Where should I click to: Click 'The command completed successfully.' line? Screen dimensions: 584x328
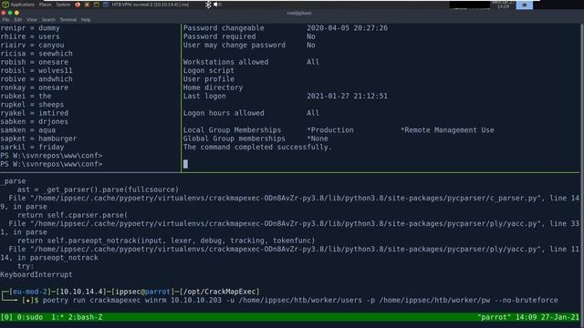tap(257, 148)
